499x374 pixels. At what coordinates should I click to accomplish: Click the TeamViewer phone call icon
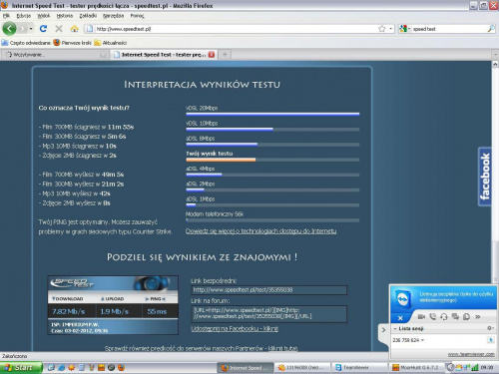(432, 317)
